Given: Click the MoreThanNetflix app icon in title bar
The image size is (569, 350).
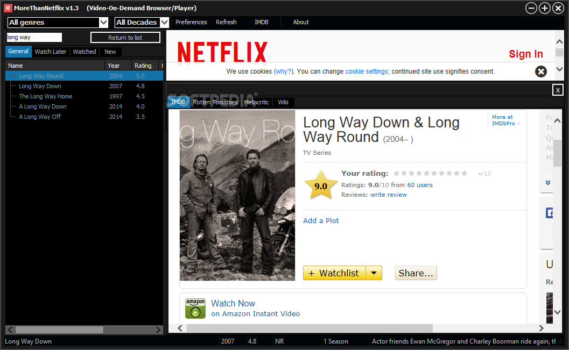Looking at the screenshot, I should tap(8, 8).
